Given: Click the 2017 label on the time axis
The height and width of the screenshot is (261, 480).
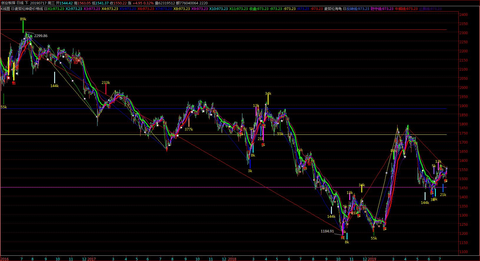Looking at the screenshot, I should coord(92,259).
